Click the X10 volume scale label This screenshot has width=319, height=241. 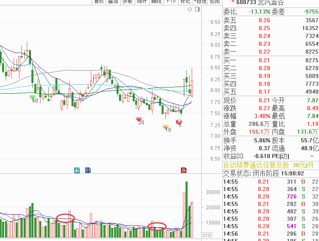(207, 235)
